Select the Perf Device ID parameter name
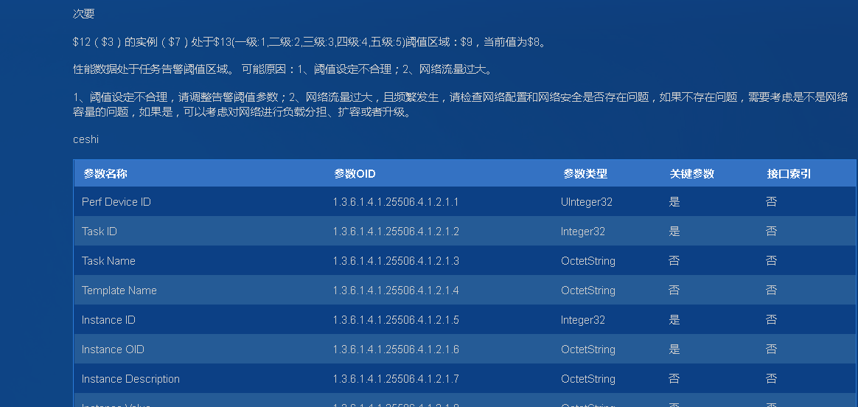The width and height of the screenshot is (858, 407). tap(116, 202)
